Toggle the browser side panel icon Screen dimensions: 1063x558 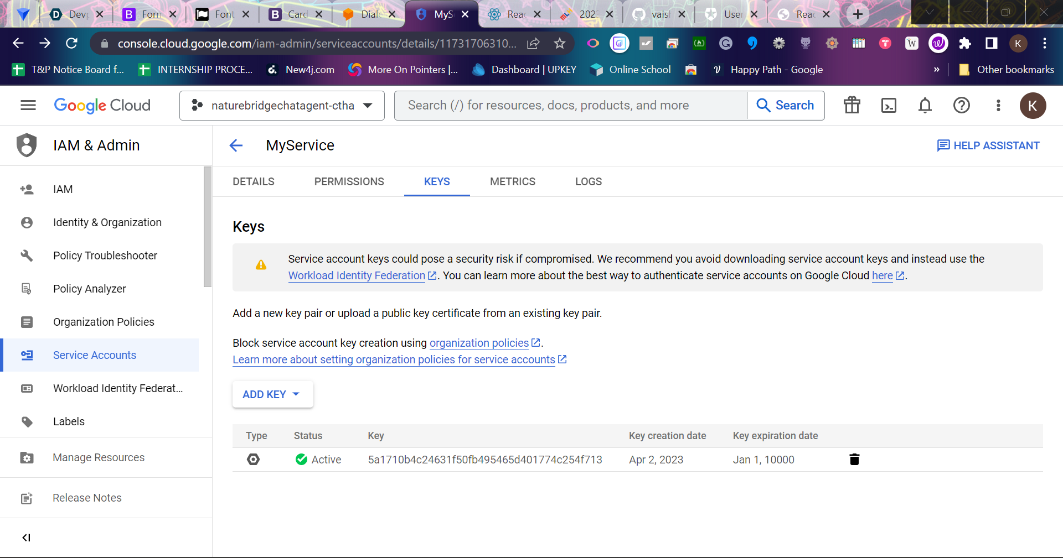pyautogui.click(x=992, y=43)
